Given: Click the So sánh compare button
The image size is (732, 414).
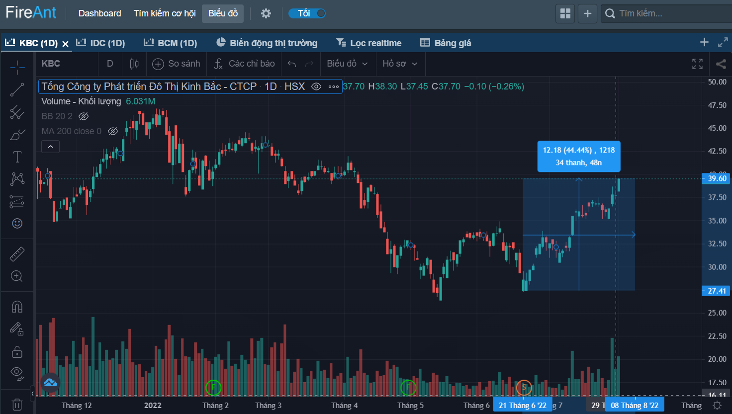Looking at the screenshot, I should (x=177, y=64).
